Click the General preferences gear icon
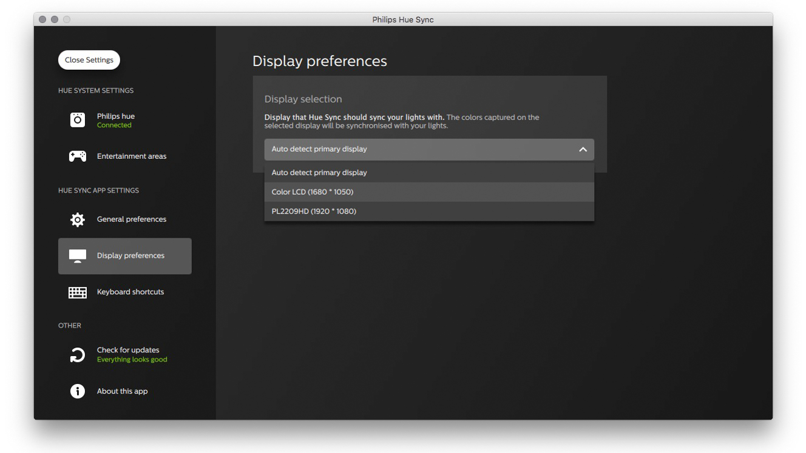806x453 pixels. (78, 220)
